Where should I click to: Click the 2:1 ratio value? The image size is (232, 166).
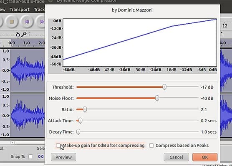204,110
